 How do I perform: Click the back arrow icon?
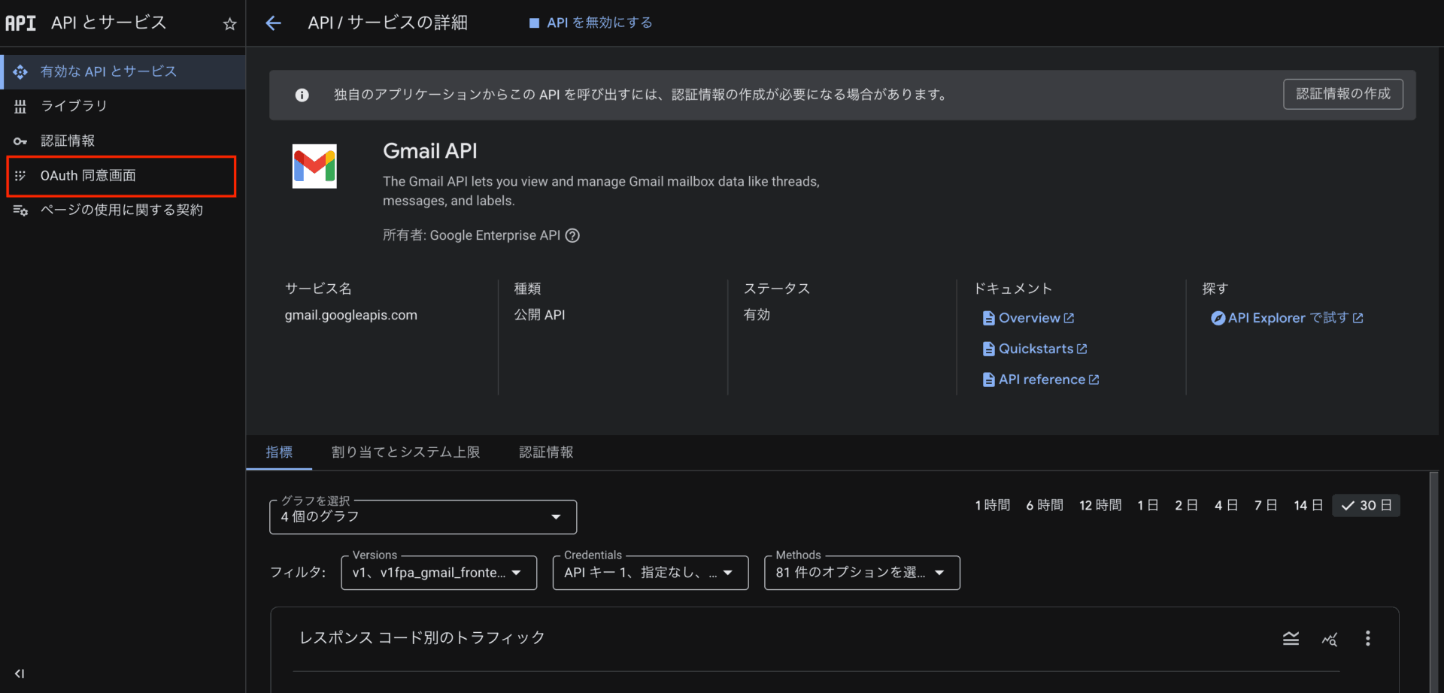tap(274, 23)
